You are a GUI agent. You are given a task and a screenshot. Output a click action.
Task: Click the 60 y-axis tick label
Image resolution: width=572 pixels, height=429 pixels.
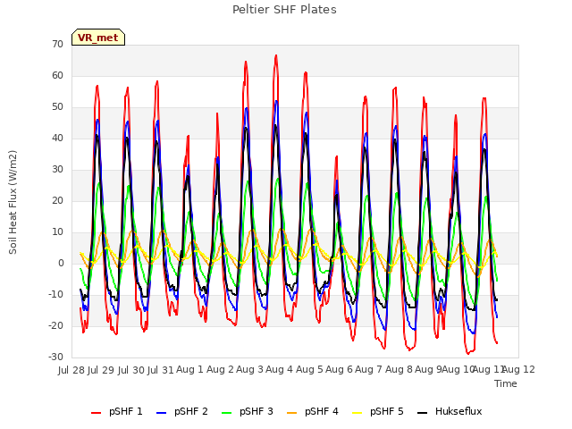[57, 75]
